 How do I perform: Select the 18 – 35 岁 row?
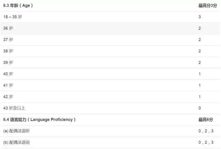(110, 17)
